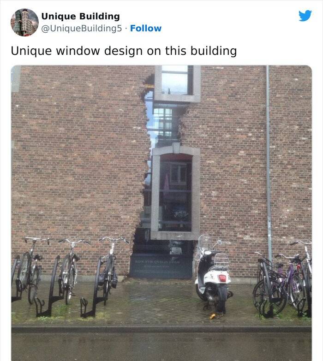Click the Twitter bird logo
The height and width of the screenshot is (361, 323).
pos(305,16)
